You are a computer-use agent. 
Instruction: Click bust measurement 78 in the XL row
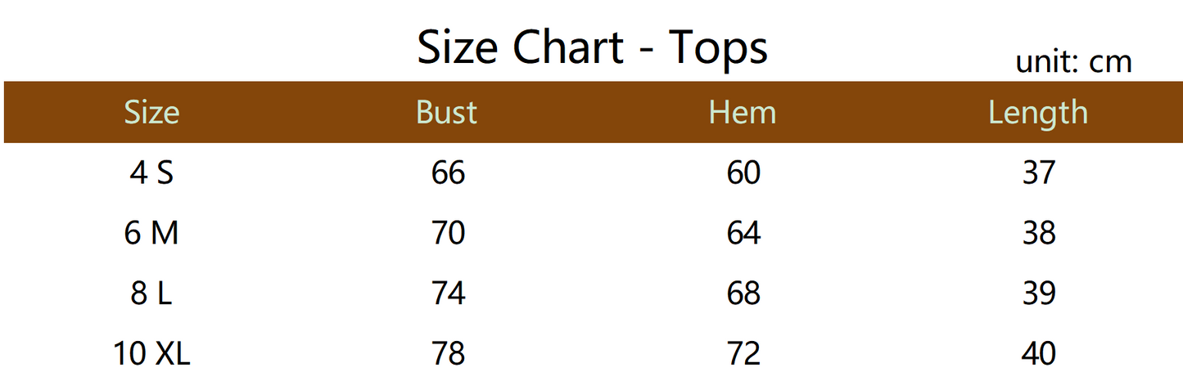pyautogui.click(x=448, y=354)
